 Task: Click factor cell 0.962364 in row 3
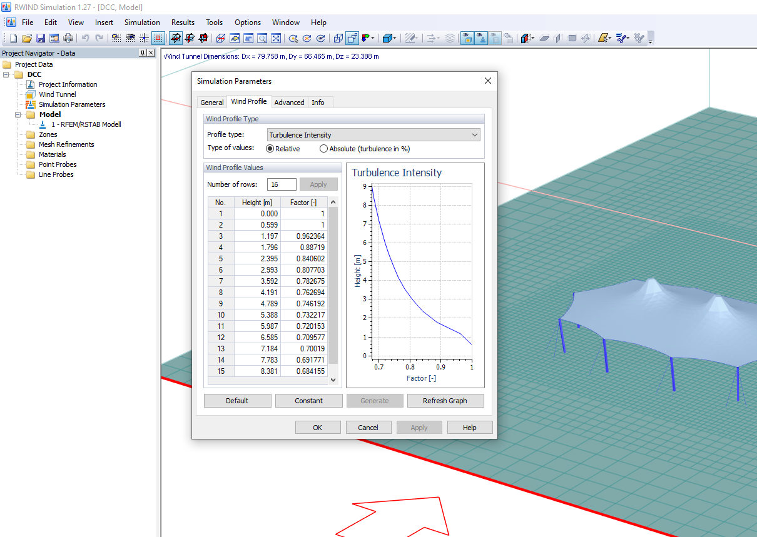tap(304, 236)
